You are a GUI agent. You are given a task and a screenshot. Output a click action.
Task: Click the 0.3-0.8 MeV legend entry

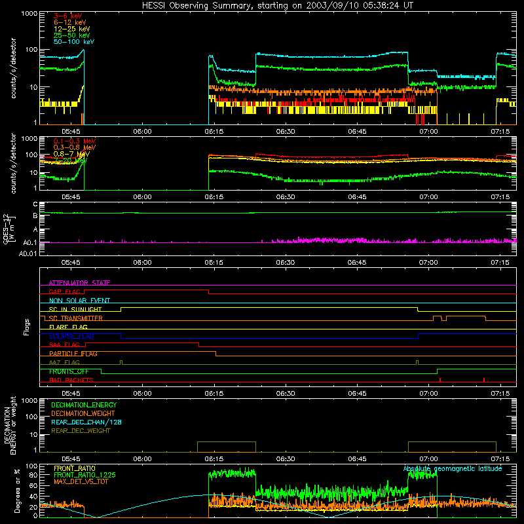point(75,147)
